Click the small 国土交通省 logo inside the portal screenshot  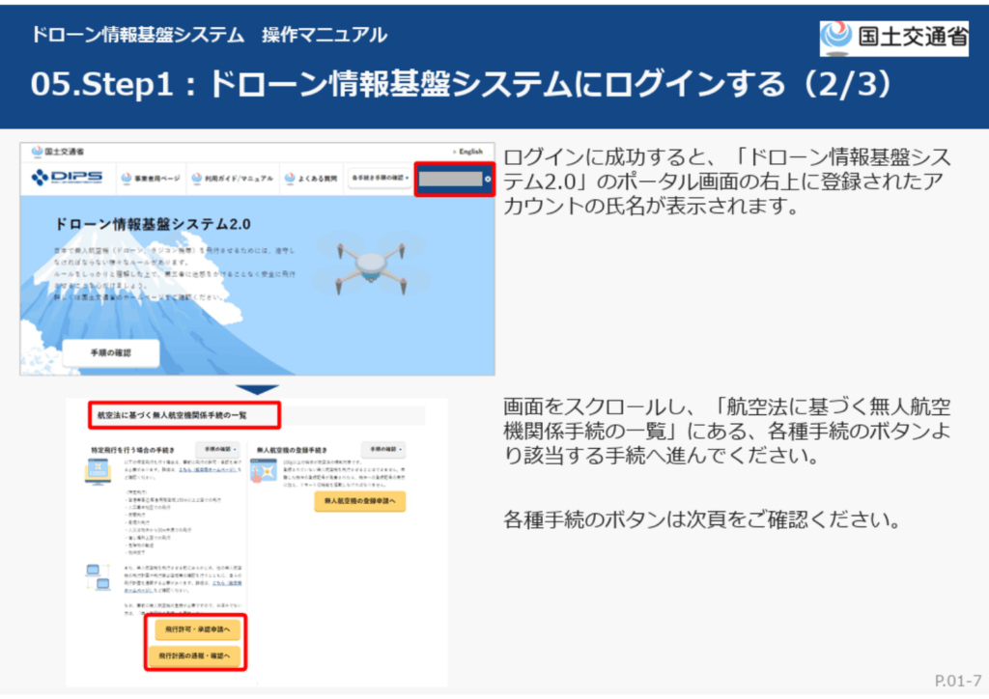click(x=58, y=152)
